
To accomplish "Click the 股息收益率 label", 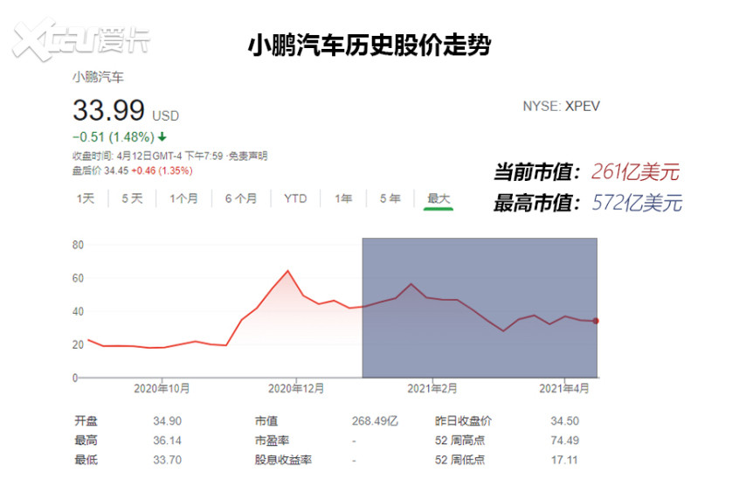I will click(x=283, y=460).
